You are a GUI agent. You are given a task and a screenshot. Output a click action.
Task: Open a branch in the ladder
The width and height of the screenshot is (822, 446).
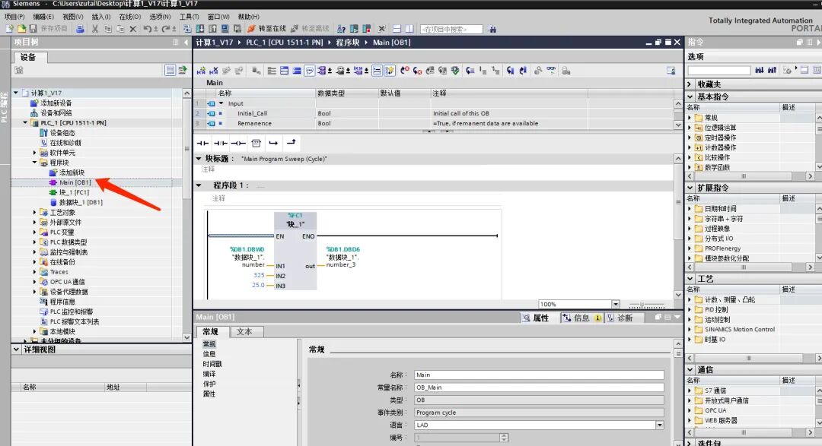[273, 143]
